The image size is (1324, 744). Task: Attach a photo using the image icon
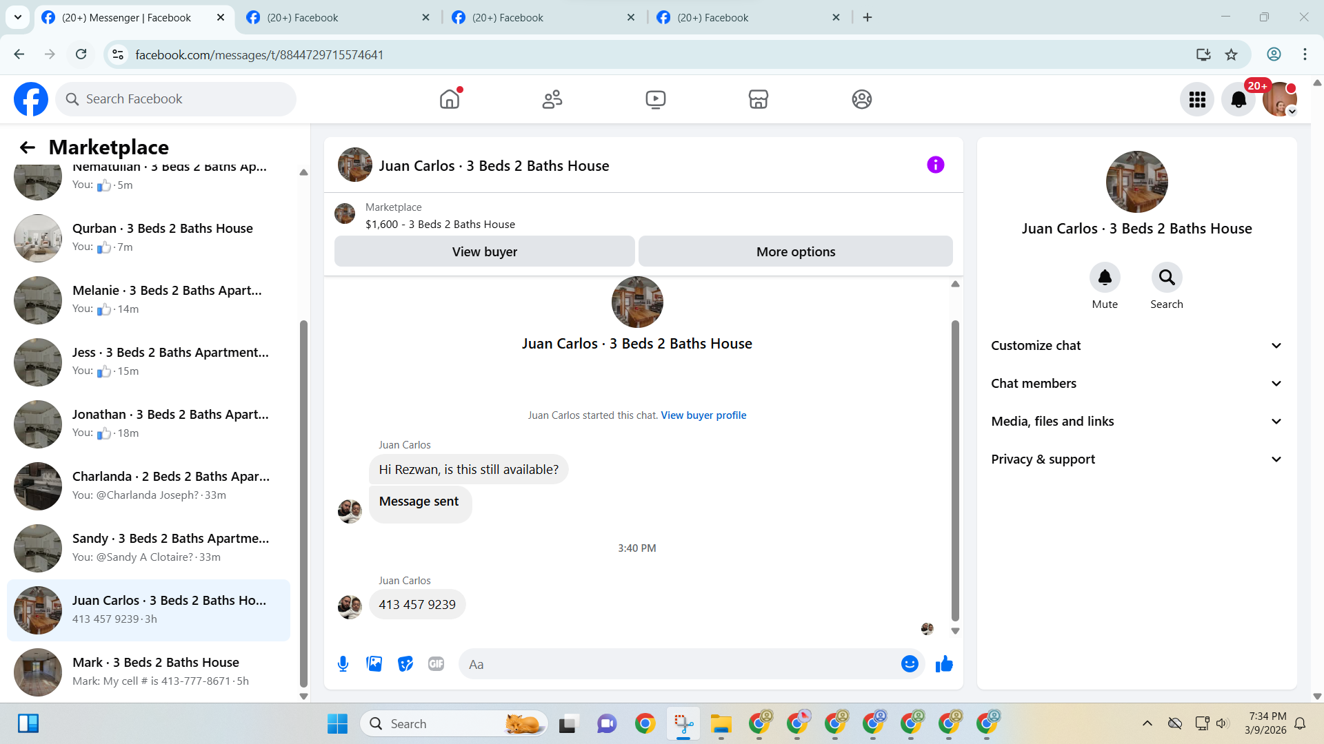[x=374, y=664]
